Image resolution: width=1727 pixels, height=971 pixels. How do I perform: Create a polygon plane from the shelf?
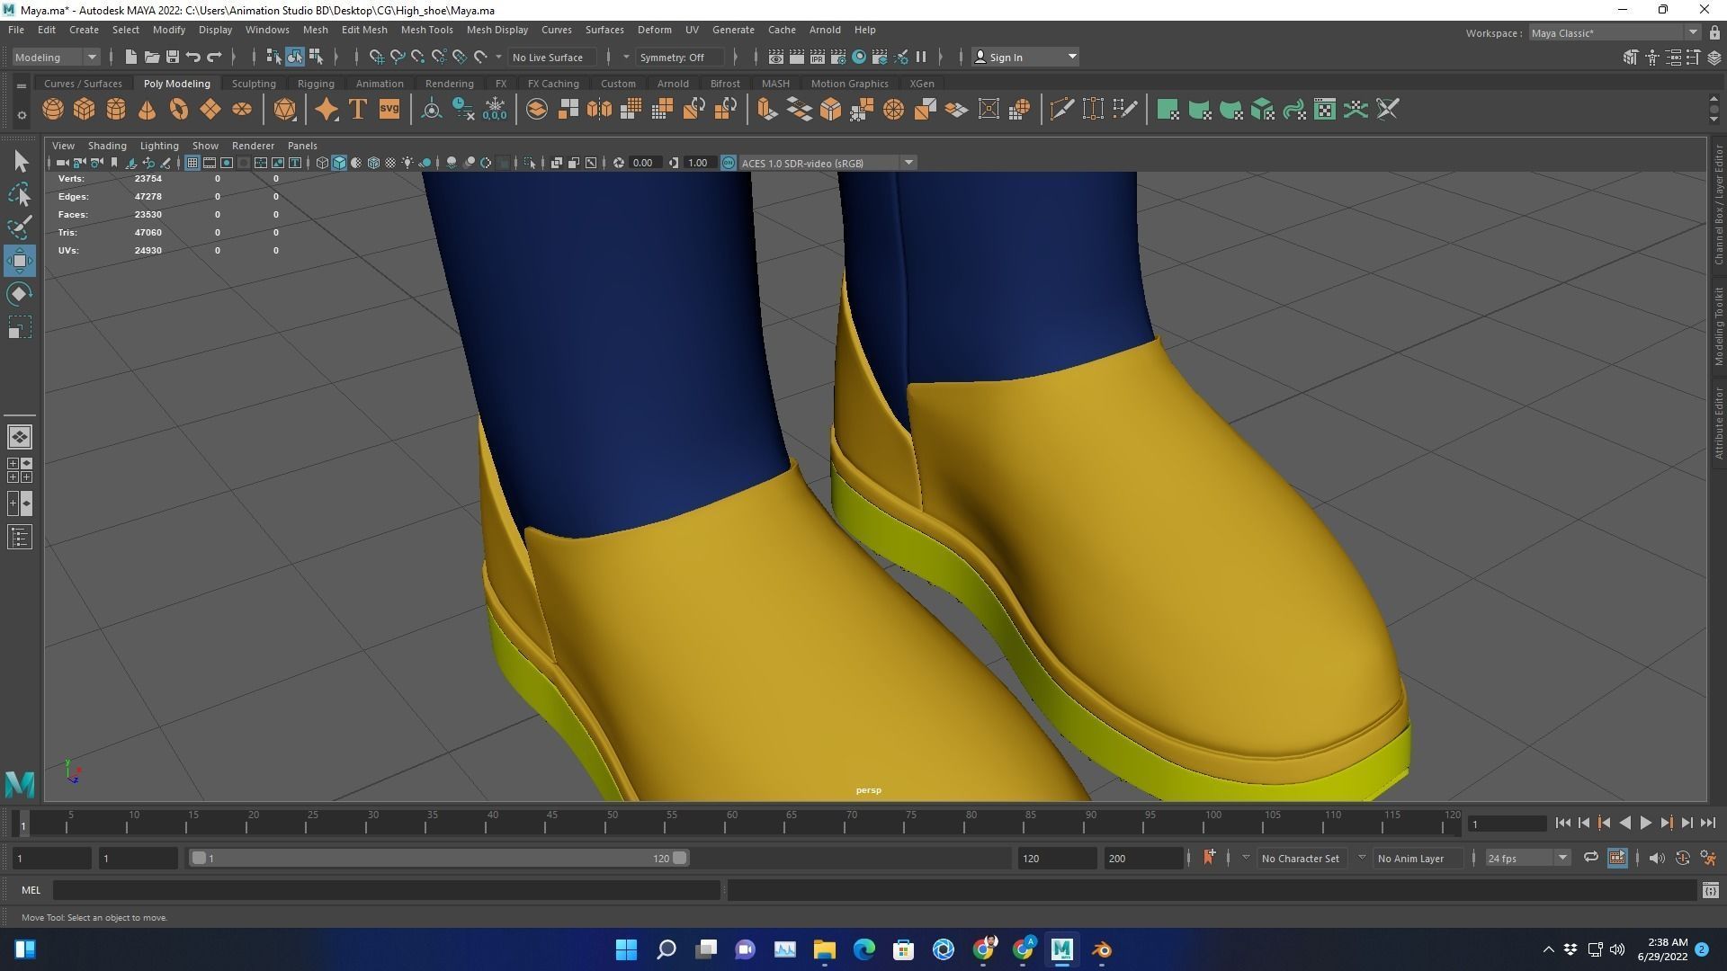(210, 110)
